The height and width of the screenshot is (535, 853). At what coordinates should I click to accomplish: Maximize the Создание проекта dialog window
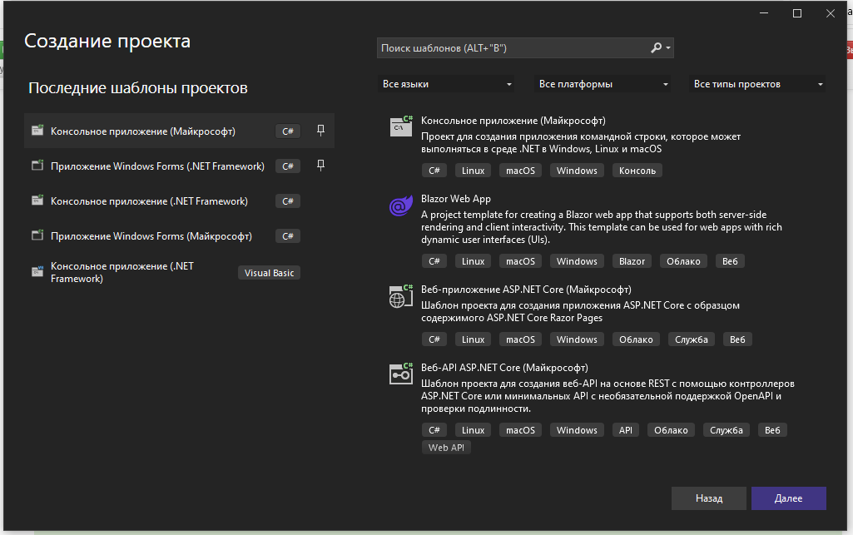pos(797,13)
